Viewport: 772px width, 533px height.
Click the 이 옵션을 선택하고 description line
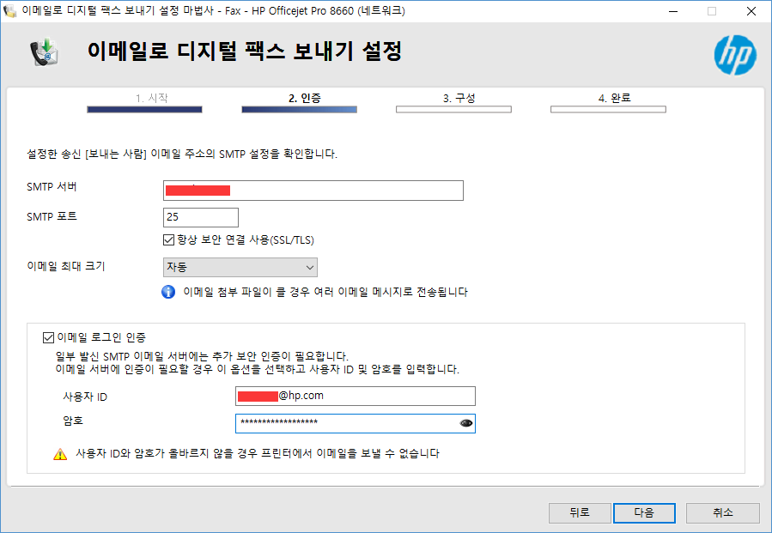[258, 369]
